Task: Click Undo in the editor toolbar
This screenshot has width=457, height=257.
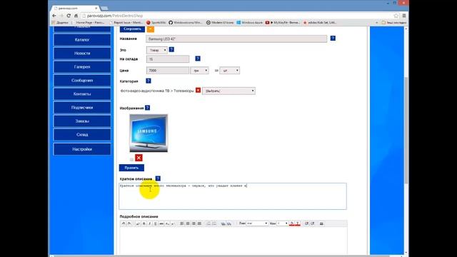Action: [124, 223]
